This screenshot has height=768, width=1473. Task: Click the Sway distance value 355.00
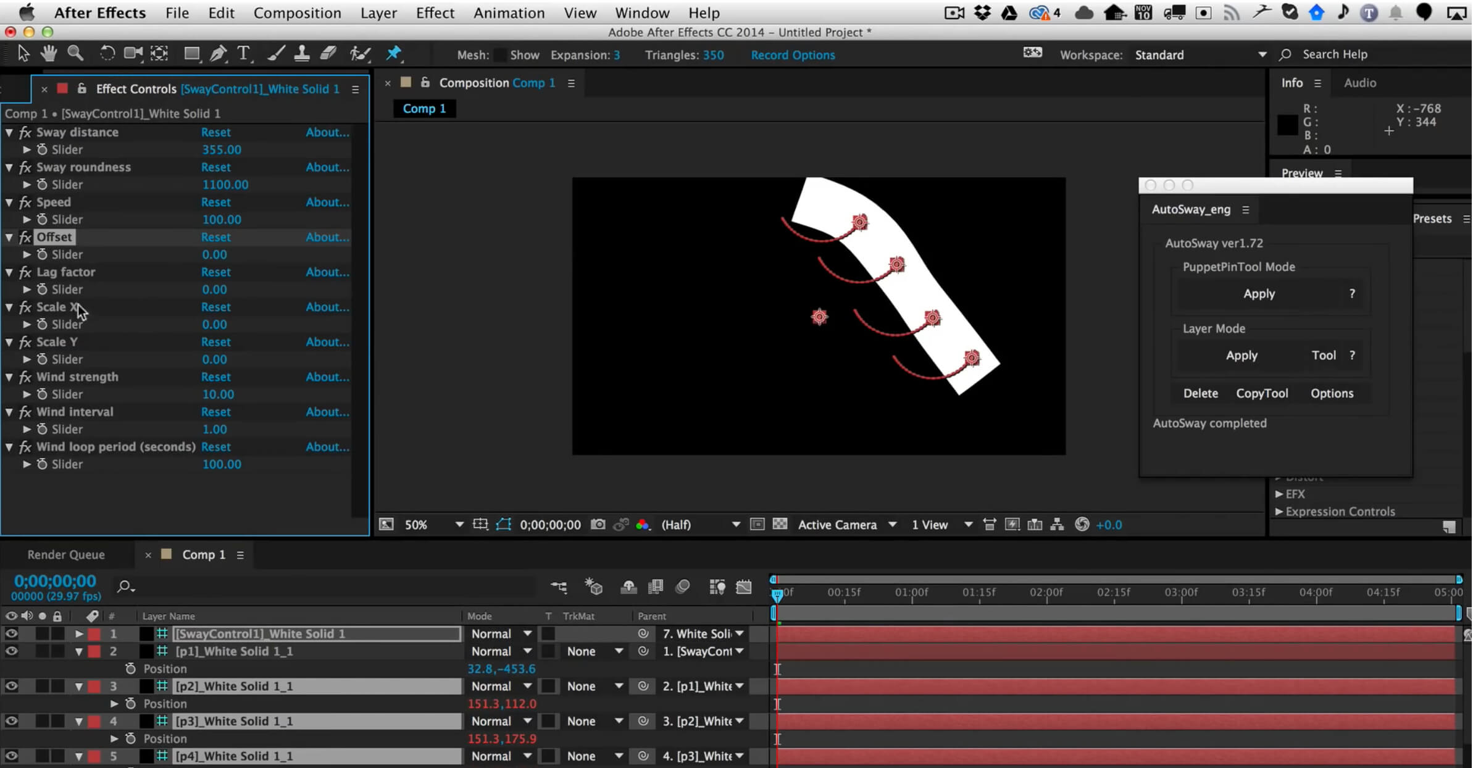[x=222, y=149]
